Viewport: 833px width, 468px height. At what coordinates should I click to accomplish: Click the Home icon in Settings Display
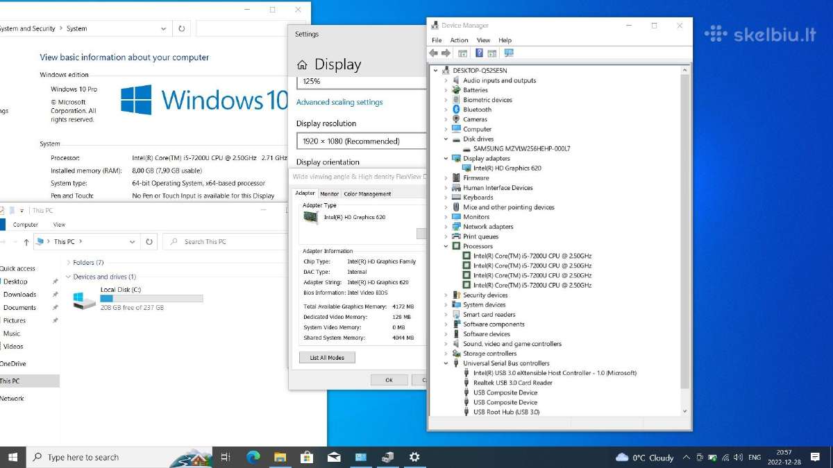click(302, 64)
